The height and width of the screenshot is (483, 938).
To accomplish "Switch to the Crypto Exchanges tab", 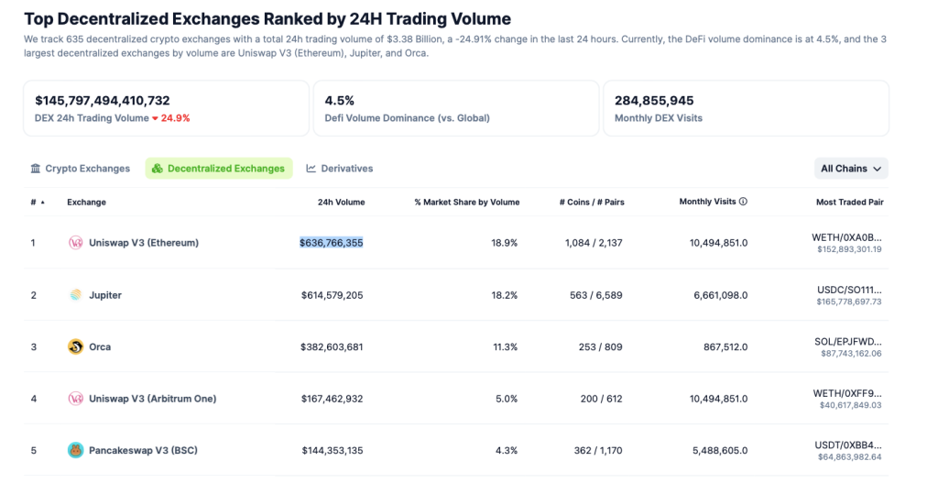I will (81, 169).
